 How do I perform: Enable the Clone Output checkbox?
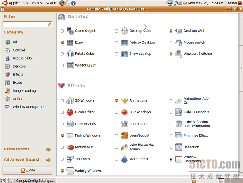(x=62, y=31)
